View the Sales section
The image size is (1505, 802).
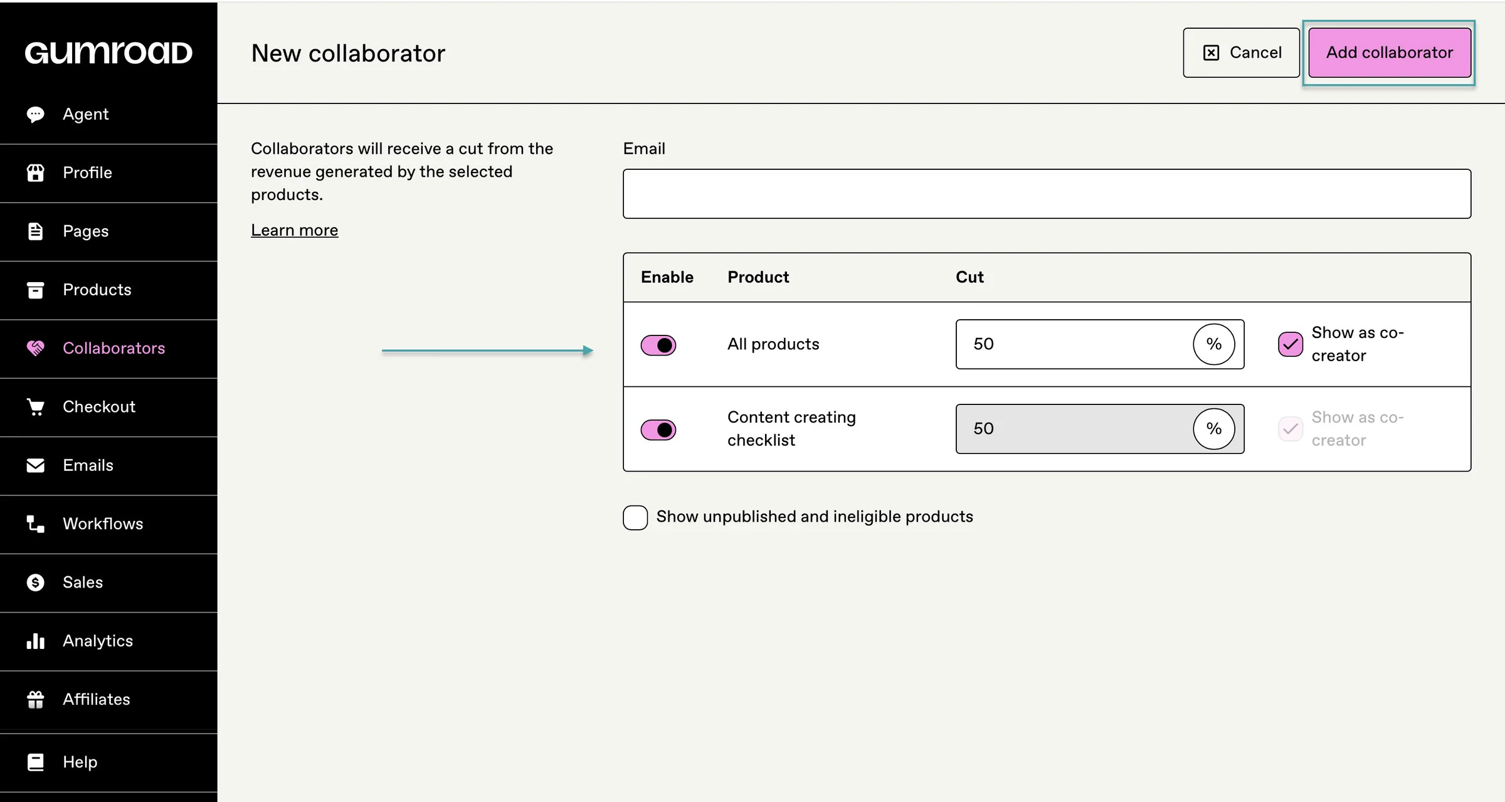point(108,583)
